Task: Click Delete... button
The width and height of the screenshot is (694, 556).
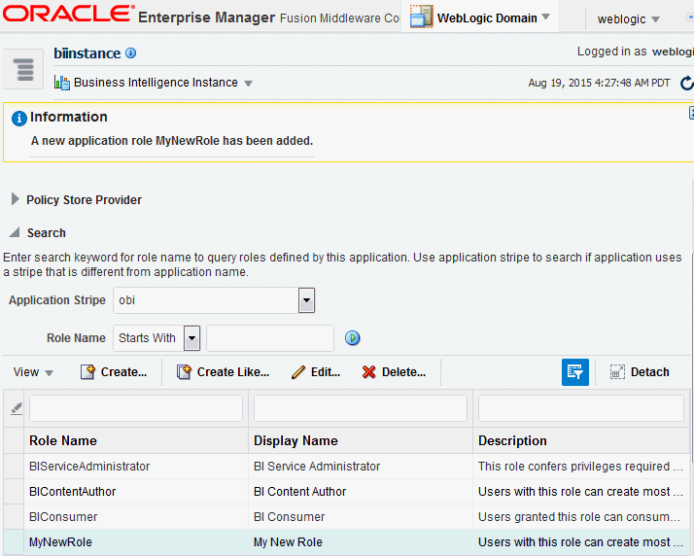Action: [394, 372]
